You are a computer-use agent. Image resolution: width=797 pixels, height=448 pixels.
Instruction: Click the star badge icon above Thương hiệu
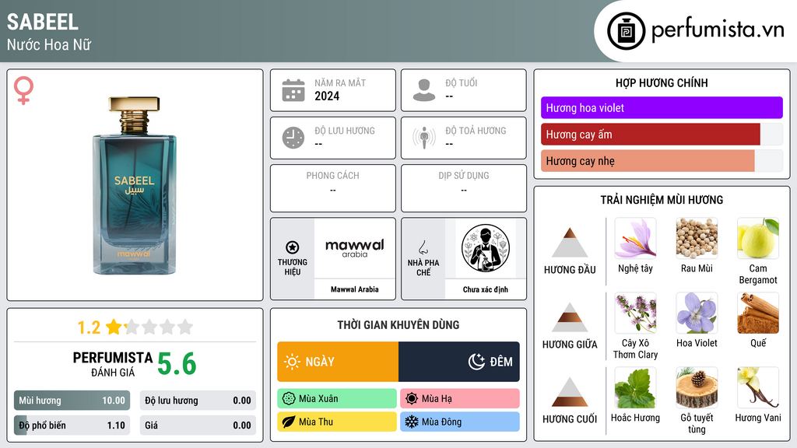[x=293, y=247]
